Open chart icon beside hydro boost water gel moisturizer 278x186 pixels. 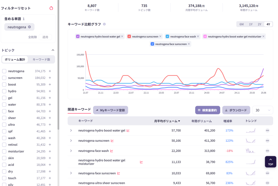click(x=141, y=162)
